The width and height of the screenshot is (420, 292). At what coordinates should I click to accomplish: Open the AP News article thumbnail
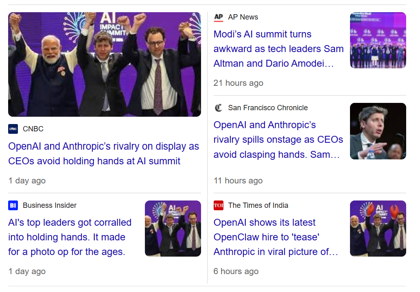click(x=378, y=40)
